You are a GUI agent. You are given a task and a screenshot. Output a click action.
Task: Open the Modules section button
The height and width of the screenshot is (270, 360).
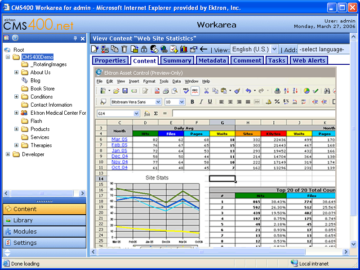point(44,231)
